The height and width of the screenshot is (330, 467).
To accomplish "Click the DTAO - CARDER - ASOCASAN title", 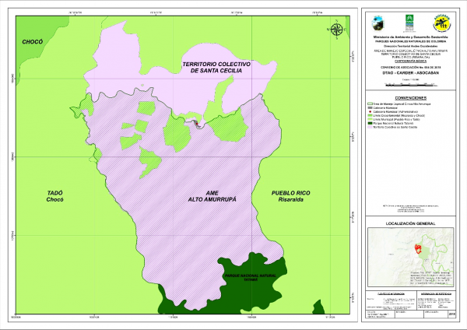I will pos(410,73).
